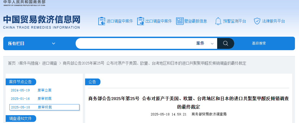Image resolution: width=299 pixels, height=123 pixels.
Task: Click the 中国贸易救济信息网 site logo
Action: coord(42,22)
